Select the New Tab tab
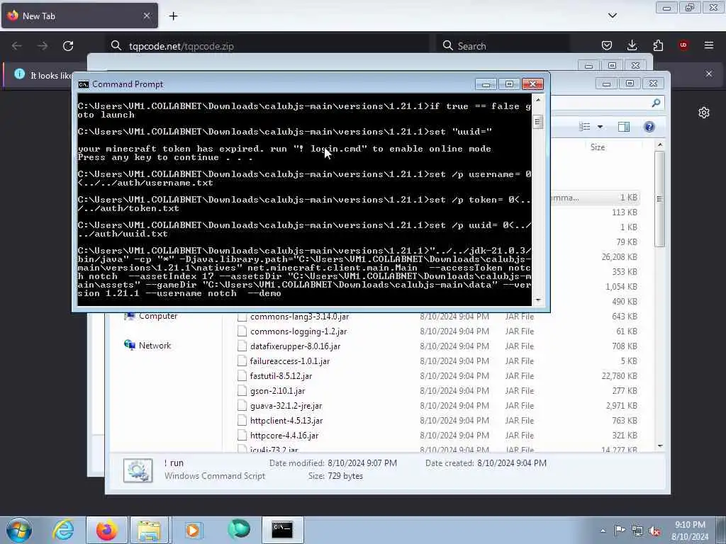 (79, 16)
